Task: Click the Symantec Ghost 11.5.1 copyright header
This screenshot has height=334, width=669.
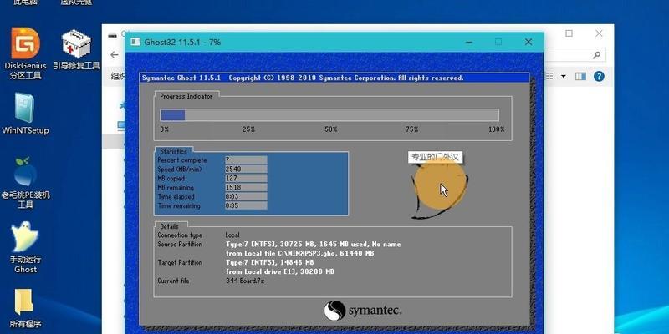Action: point(303,78)
